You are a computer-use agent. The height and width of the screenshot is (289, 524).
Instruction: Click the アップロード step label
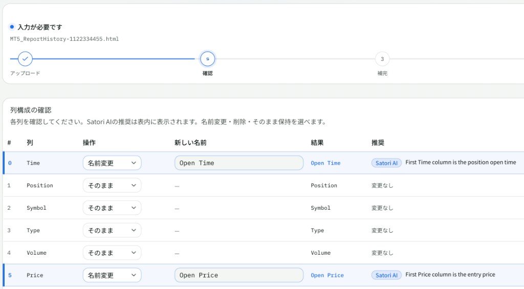click(25, 73)
